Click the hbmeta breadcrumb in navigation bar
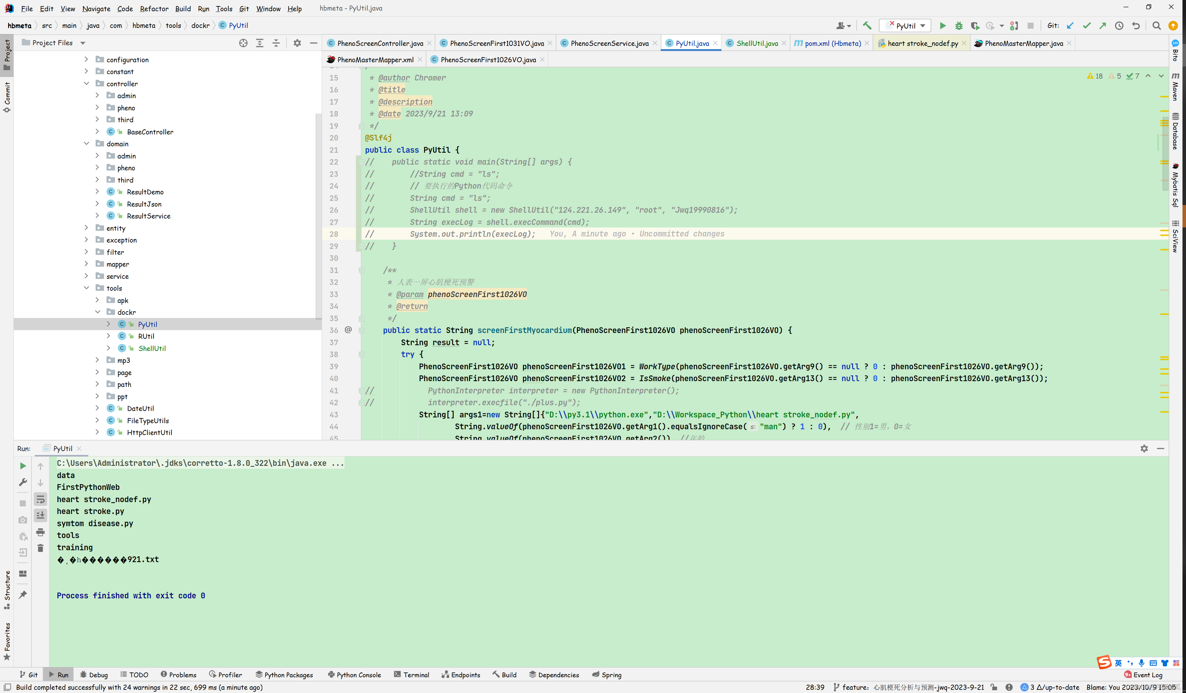The width and height of the screenshot is (1186, 693). (19, 25)
